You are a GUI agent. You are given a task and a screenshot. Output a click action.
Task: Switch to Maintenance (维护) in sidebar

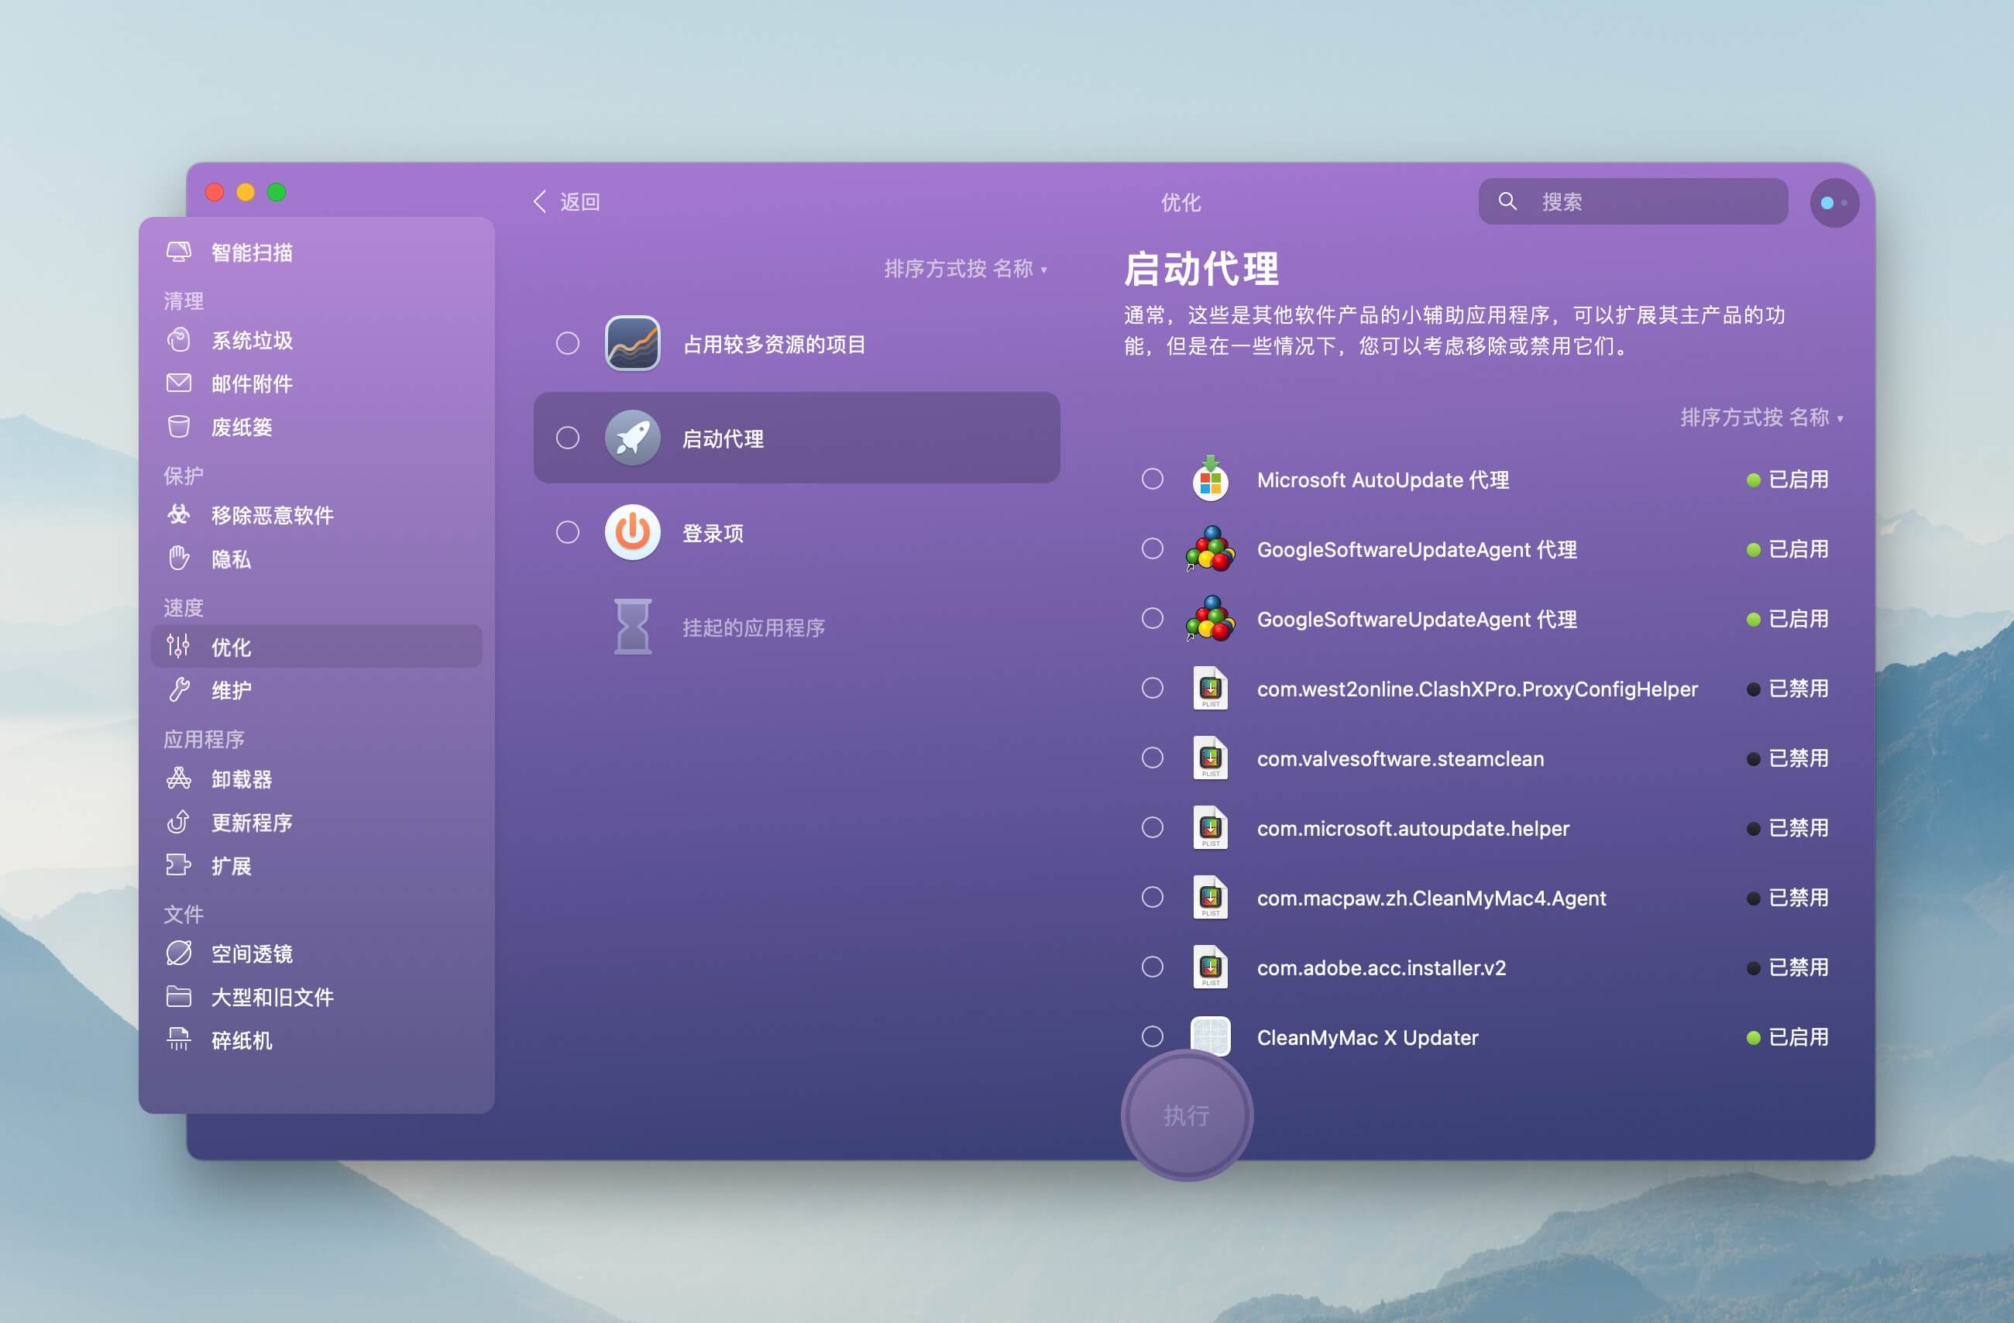point(231,690)
